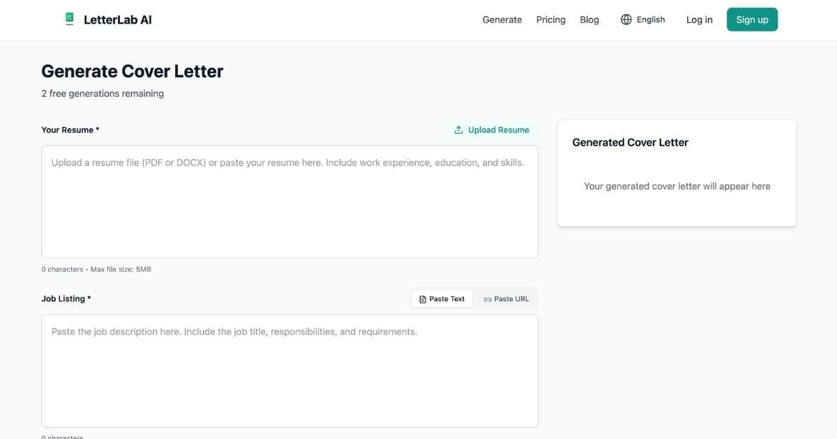Switch job listing input to Paste Text
Image resolution: width=837 pixels, height=439 pixels.
[442, 299]
